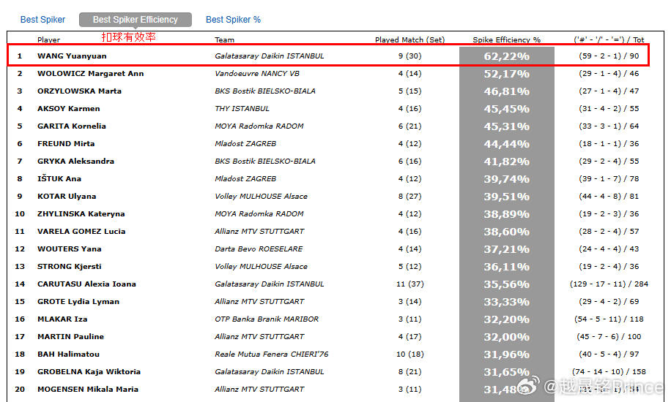Click the 35,56% efficiency value

507,284
